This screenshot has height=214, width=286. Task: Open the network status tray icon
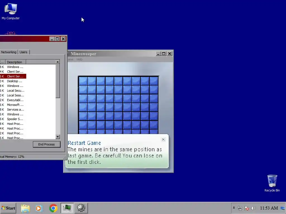coord(240,208)
